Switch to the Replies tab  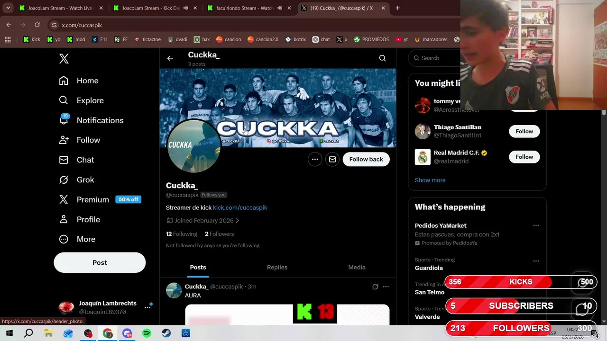pyautogui.click(x=277, y=267)
